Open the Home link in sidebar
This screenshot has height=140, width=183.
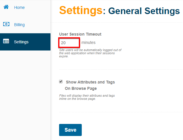(20, 7)
